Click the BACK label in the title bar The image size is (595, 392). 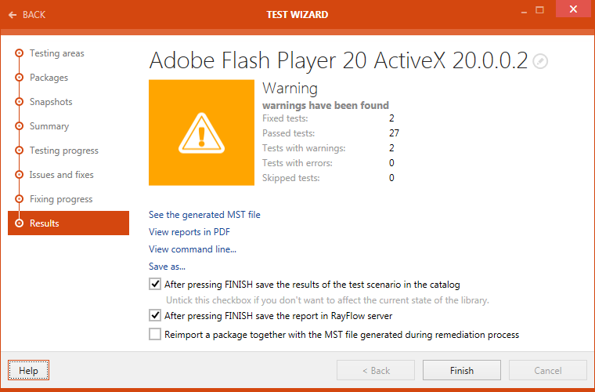(34, 15)
